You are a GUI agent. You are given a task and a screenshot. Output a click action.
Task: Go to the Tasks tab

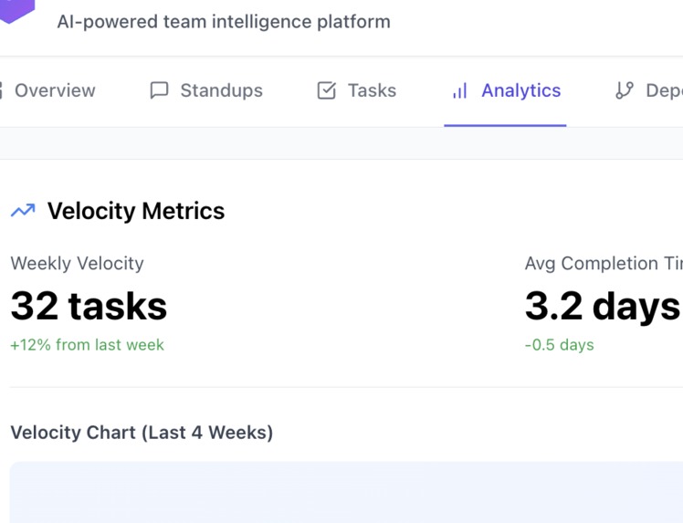372,90
